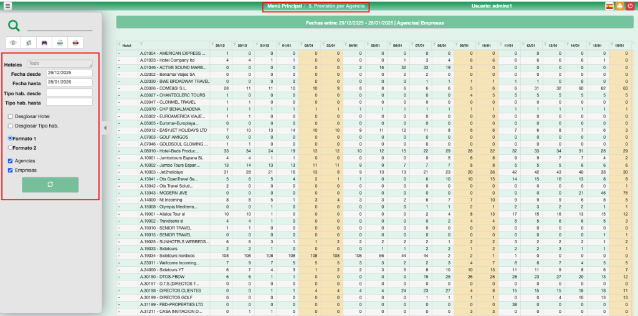Open the Hoteles selection box
Image resolution: width=638 pixels, height=316 pixels.
pos(60,63)
